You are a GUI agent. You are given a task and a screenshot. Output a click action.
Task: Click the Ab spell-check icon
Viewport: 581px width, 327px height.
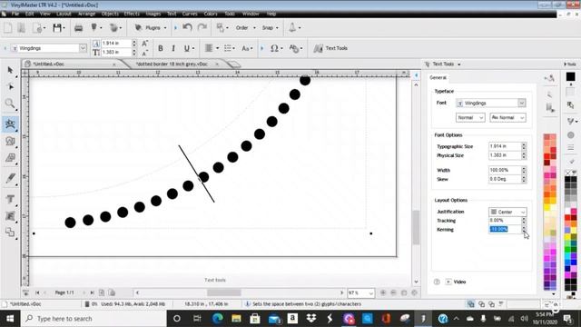click(294, 48)
